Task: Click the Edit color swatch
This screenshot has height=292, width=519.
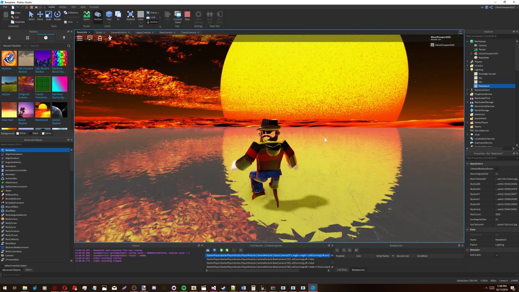Action: [140, 14]
